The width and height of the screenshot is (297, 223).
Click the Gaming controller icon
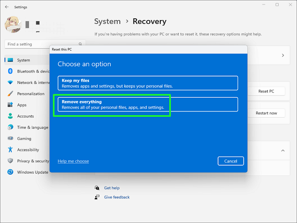click(x=10, y=138)
